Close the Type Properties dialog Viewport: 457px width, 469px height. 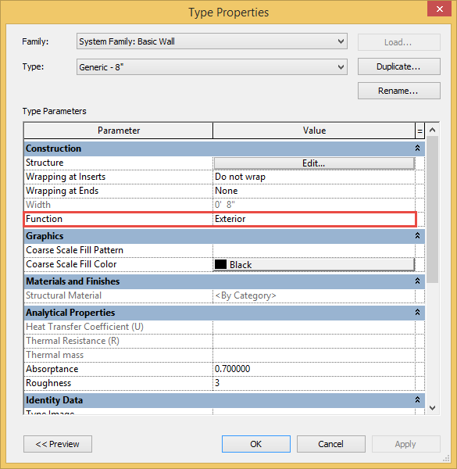[439, 9]
